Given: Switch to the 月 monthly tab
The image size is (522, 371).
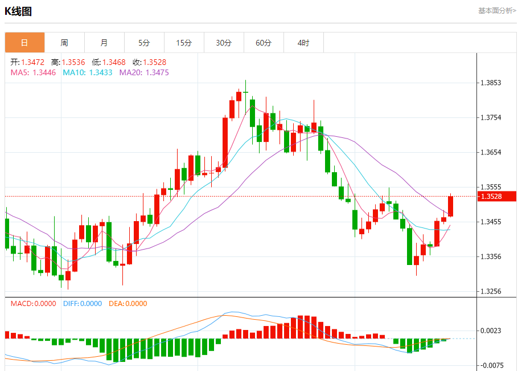Looking at the screenshot, I should point(104,43).
